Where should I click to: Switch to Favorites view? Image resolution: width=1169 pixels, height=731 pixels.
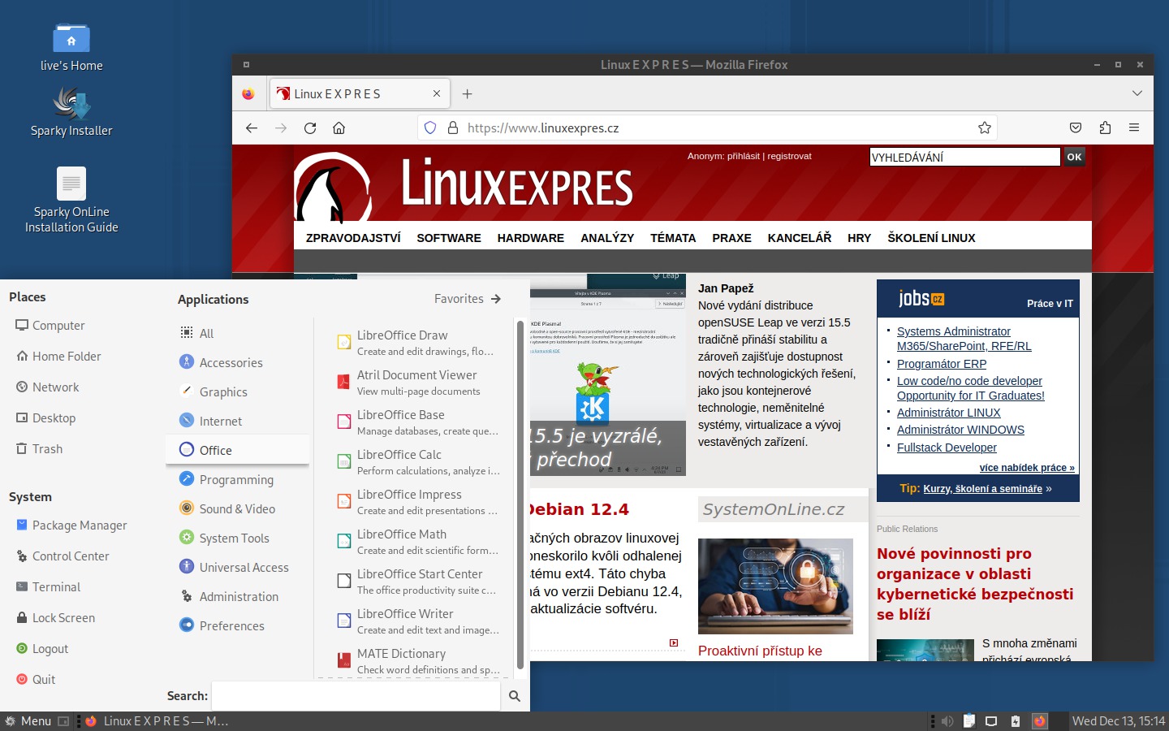tap(468, 299)
